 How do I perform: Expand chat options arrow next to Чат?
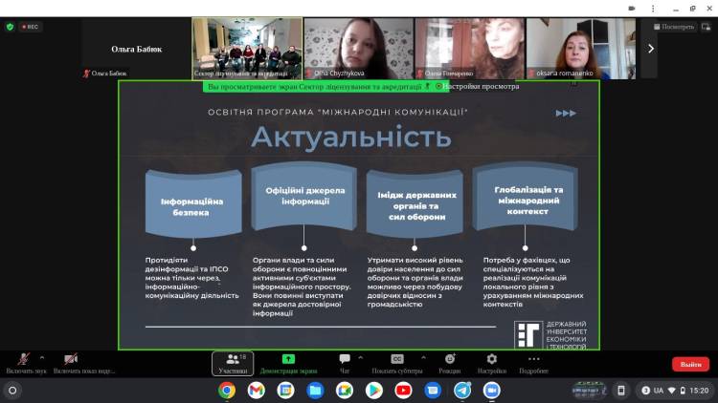[362, 357]
